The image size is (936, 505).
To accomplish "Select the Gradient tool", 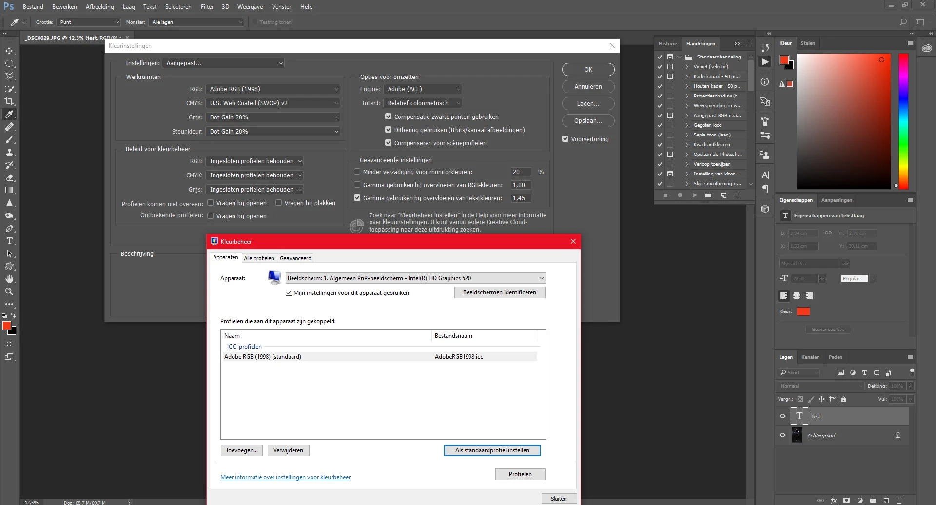I will 9,190.
